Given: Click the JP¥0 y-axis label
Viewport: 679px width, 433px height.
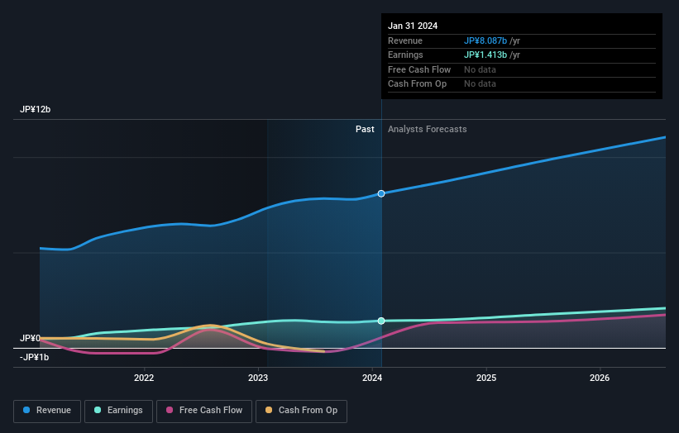Looking at the screenshot, I should pyautogui.click(x=30, y=338).
